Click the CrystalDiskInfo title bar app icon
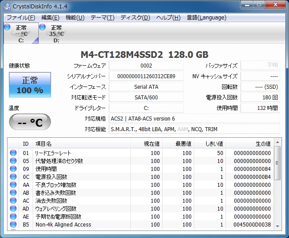This screenshot has width=289, height=238. [x=7, y=6]
